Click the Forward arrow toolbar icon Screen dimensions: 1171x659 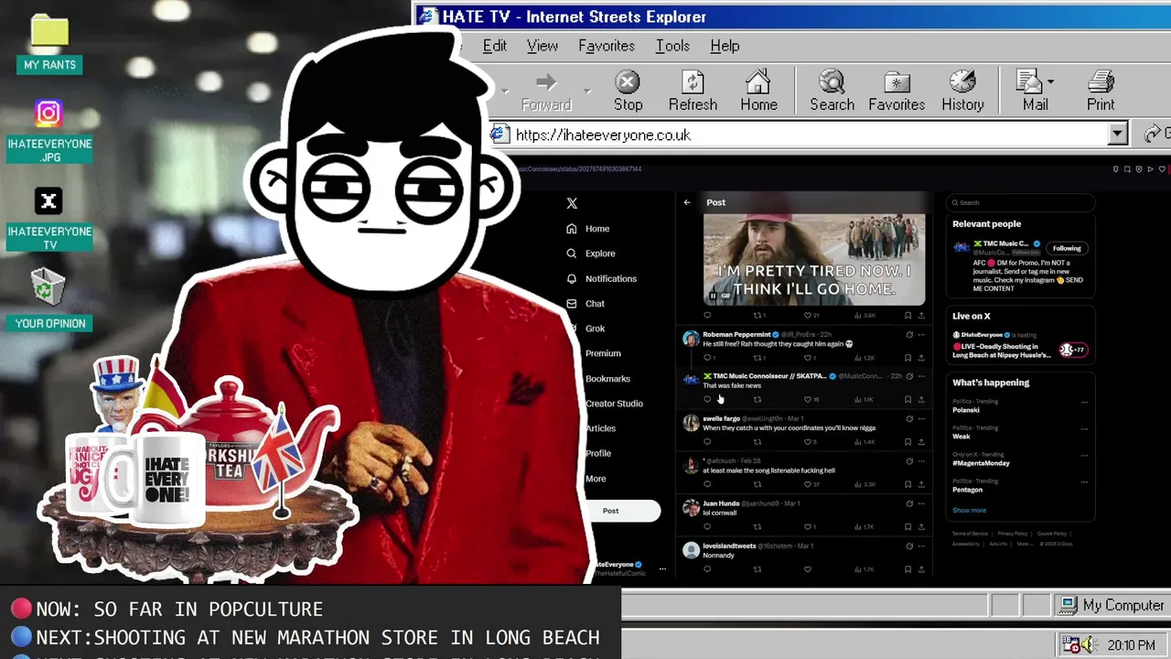pos(546,83)
